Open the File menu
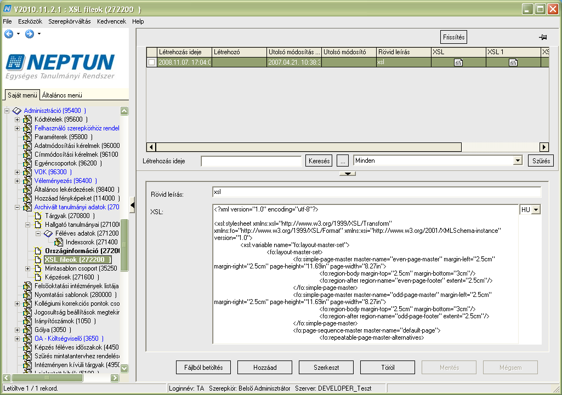 [8, 21]
